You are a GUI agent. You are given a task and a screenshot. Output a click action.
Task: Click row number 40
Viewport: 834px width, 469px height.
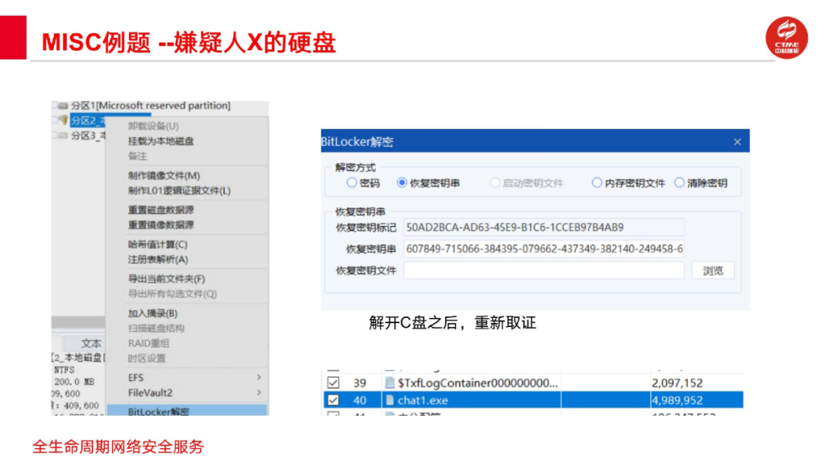coord(360,400)
